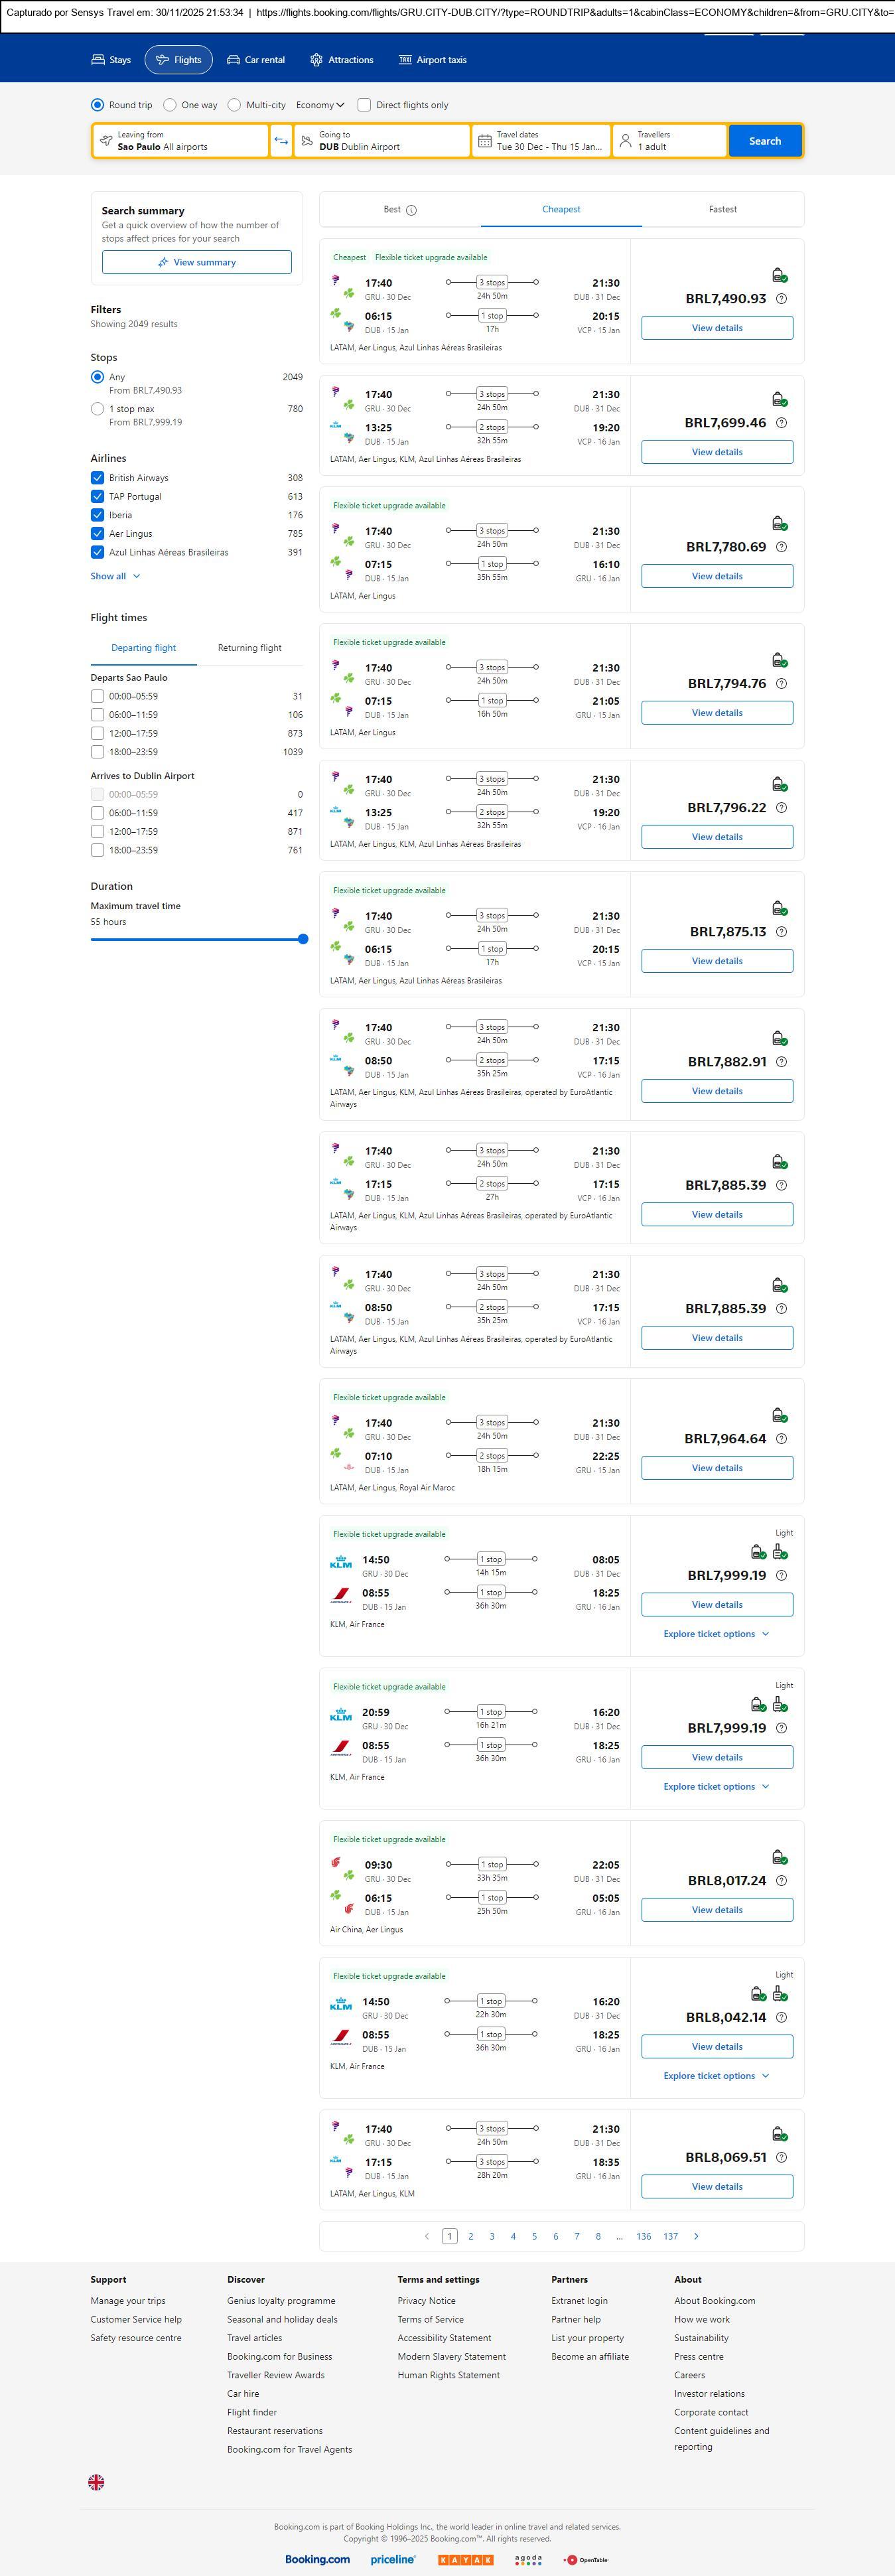Click the previous page arrow in pagination
Viewport: 895px width, 2576px height.
427,2236
